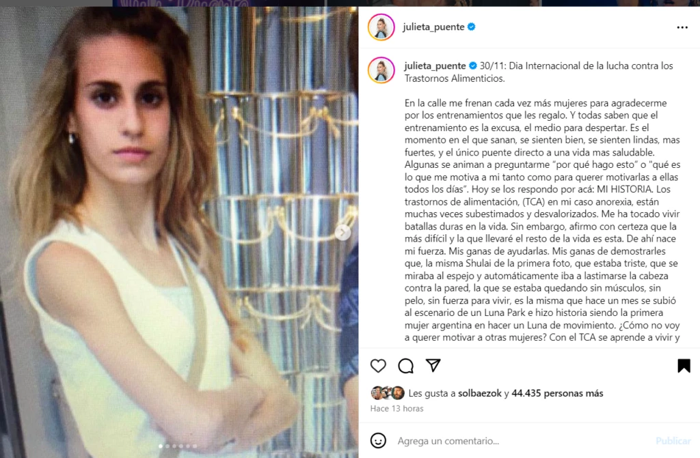The image size is (700, 458).
Task: Click the Publicar button
Action: tap(673, 441)
